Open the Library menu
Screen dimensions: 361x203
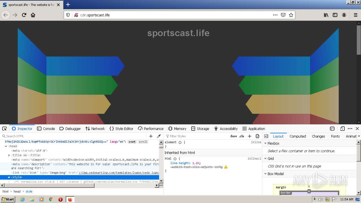(326, 15)
